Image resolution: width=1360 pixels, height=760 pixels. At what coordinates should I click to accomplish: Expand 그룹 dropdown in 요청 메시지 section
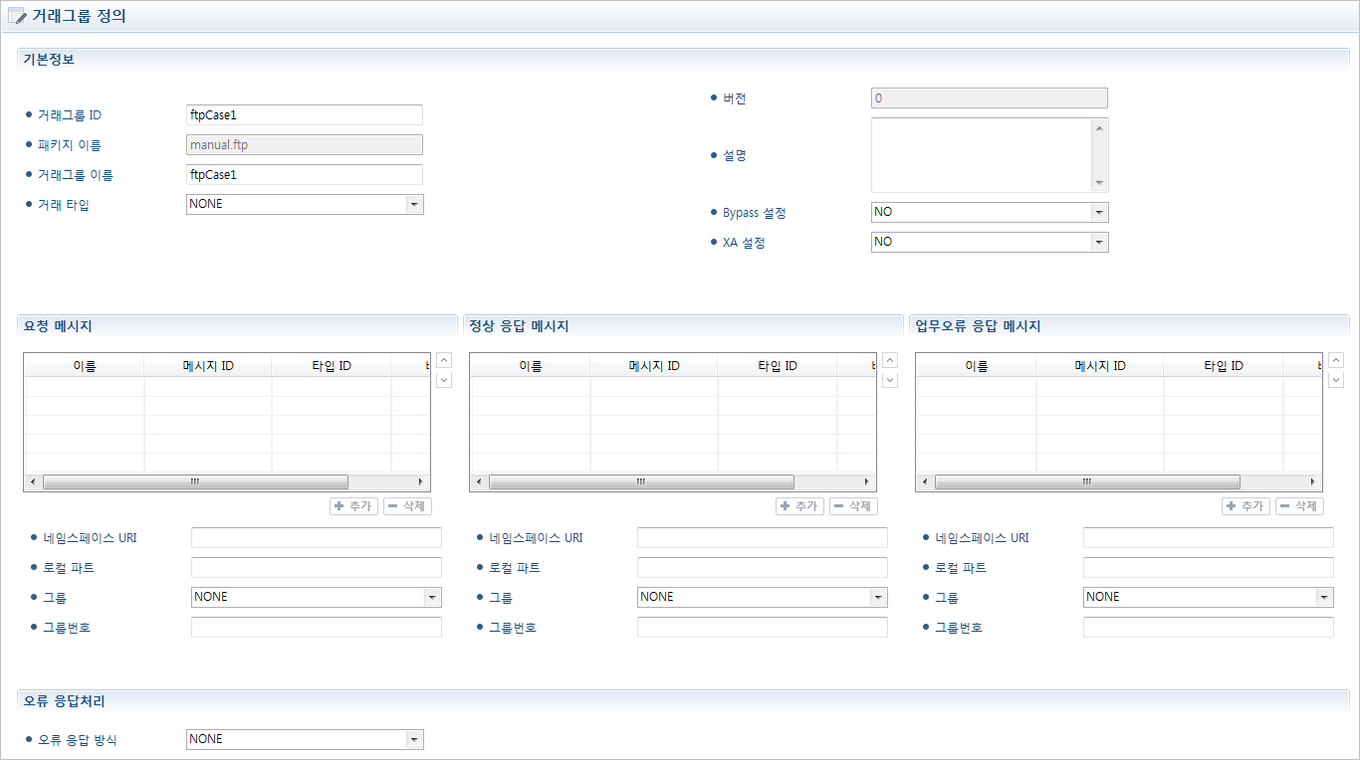[431, 597]
